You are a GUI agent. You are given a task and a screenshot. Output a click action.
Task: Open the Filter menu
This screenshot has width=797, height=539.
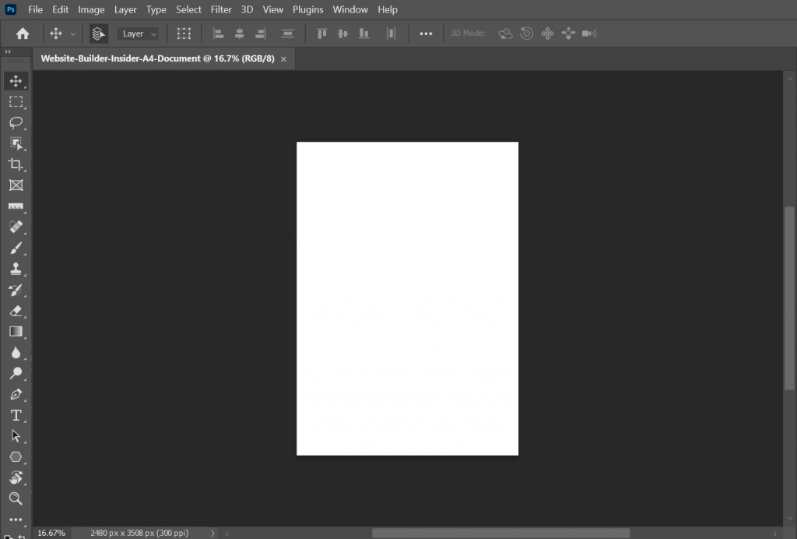221,9
